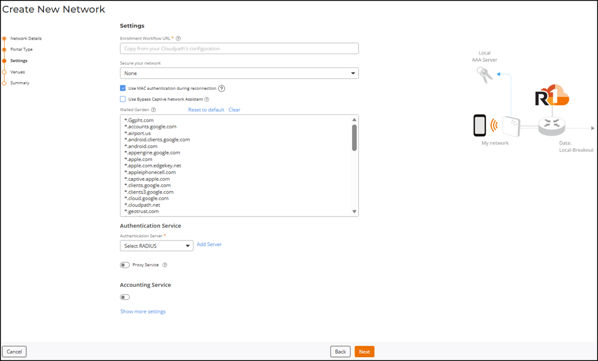
Task: Enable Use Bypass Captive Network Assistant checkbox
Action: pyautogui.click(x=123, y=99)
